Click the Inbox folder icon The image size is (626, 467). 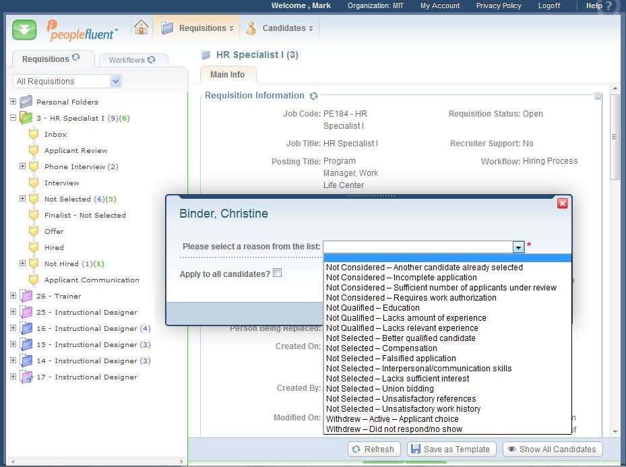(x=34, y=134)
